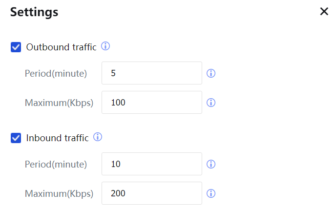Viewport: 333px width, 211px height.
Task: Toggle the Inbound traffic checkbox
Action: coord(16,138)
